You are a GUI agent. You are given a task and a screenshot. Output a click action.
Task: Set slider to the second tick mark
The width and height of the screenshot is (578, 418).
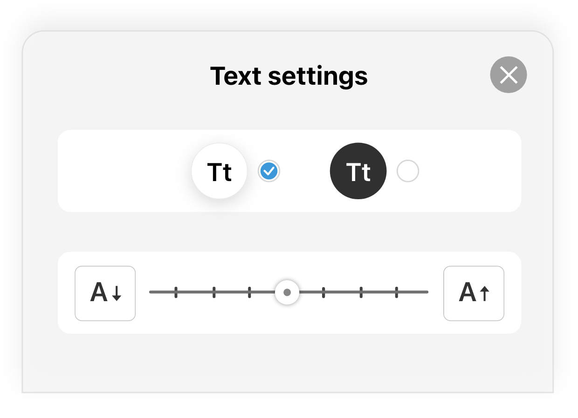pyautogui.click(x=214, y=292)
